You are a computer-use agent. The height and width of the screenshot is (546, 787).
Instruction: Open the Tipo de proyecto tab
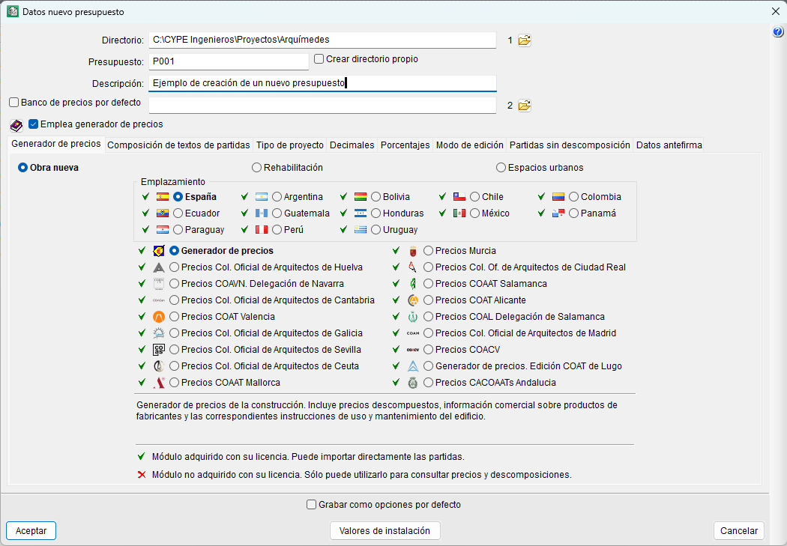[x=290, y=145]
